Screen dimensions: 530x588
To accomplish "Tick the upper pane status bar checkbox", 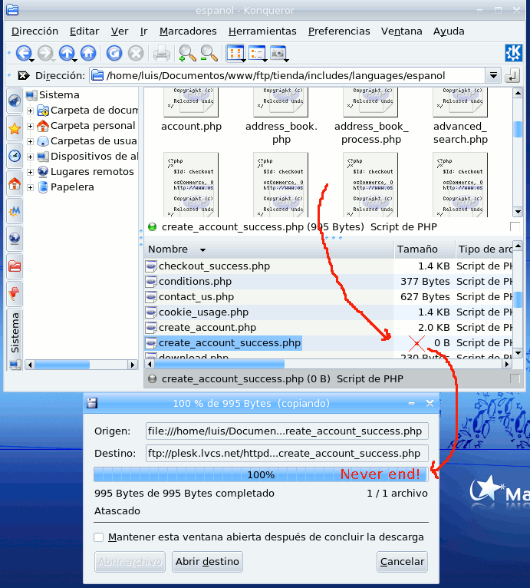I will click(515, 226).
